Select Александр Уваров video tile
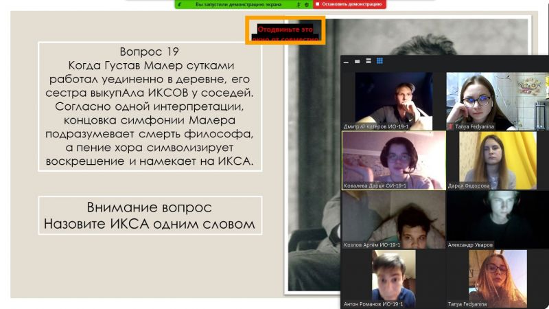The height and width of the screenshot is (309, 549). (x=491, y=219)
